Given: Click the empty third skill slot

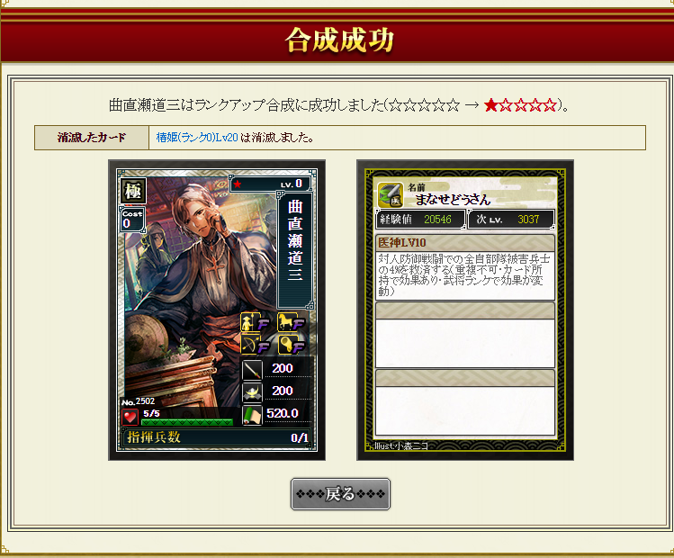Looking at the screenshot, I should pos(465,402).
